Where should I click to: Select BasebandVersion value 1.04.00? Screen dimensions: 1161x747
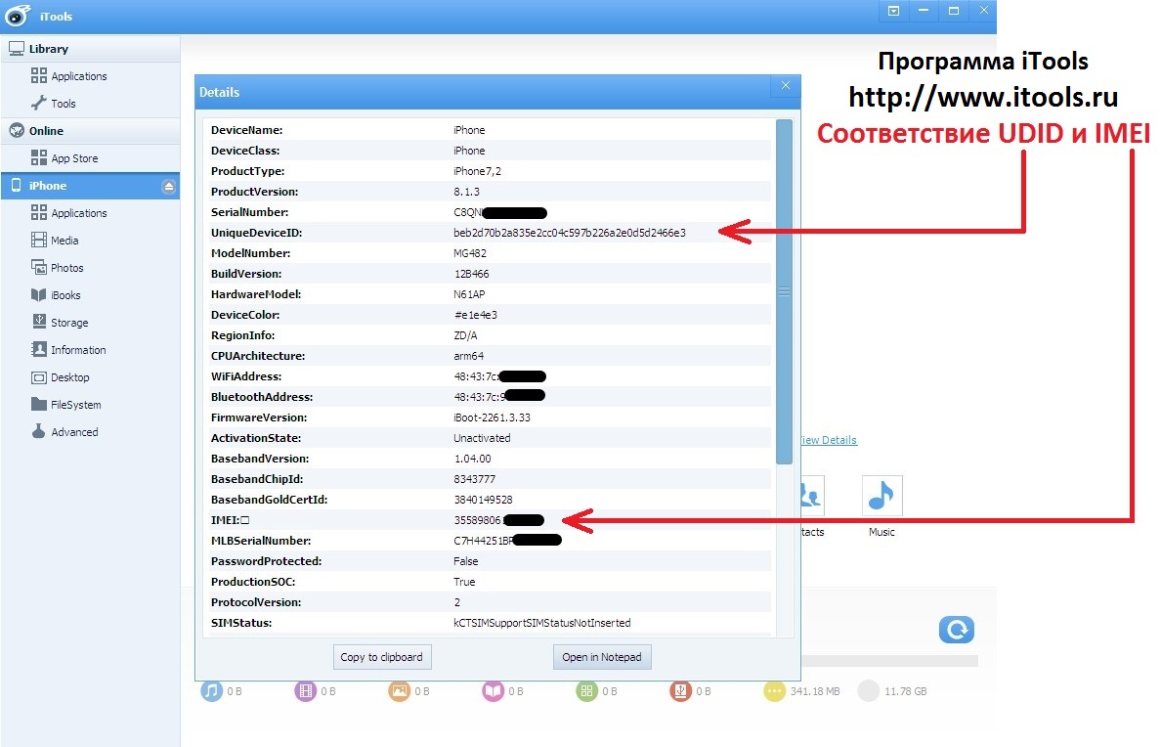(472, 459)
